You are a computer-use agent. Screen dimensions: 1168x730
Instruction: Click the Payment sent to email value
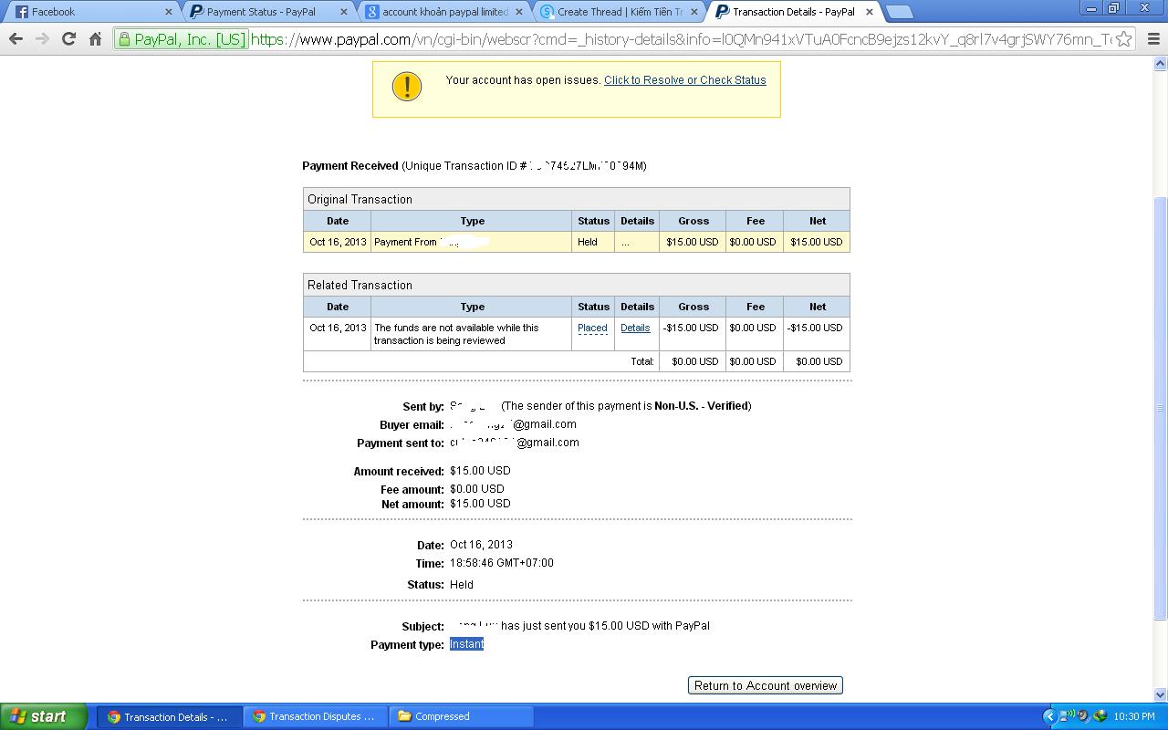pyautogui.click(x=515, y=443)
